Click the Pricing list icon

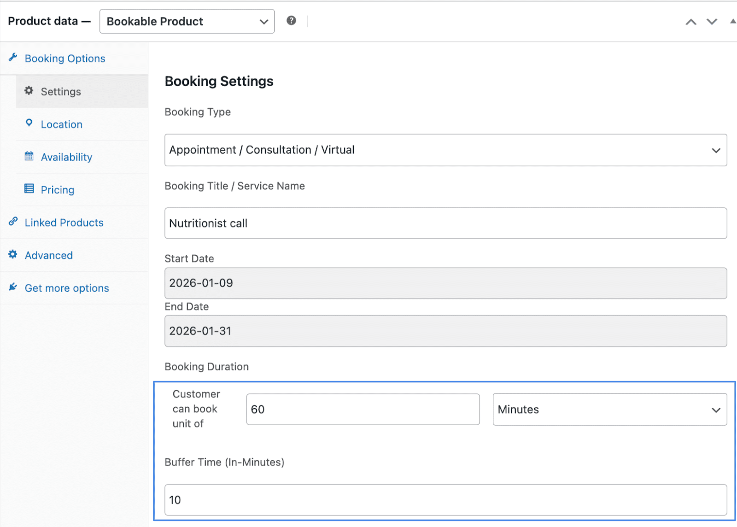tap(29, 189)
